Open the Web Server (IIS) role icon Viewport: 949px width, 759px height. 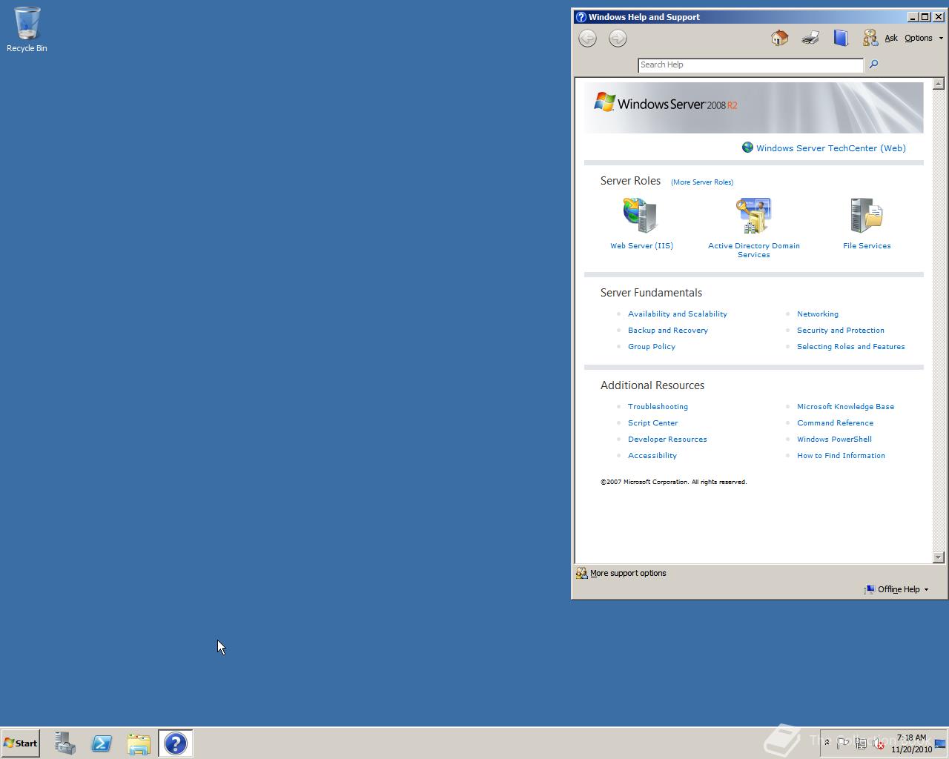coord(641,215)
